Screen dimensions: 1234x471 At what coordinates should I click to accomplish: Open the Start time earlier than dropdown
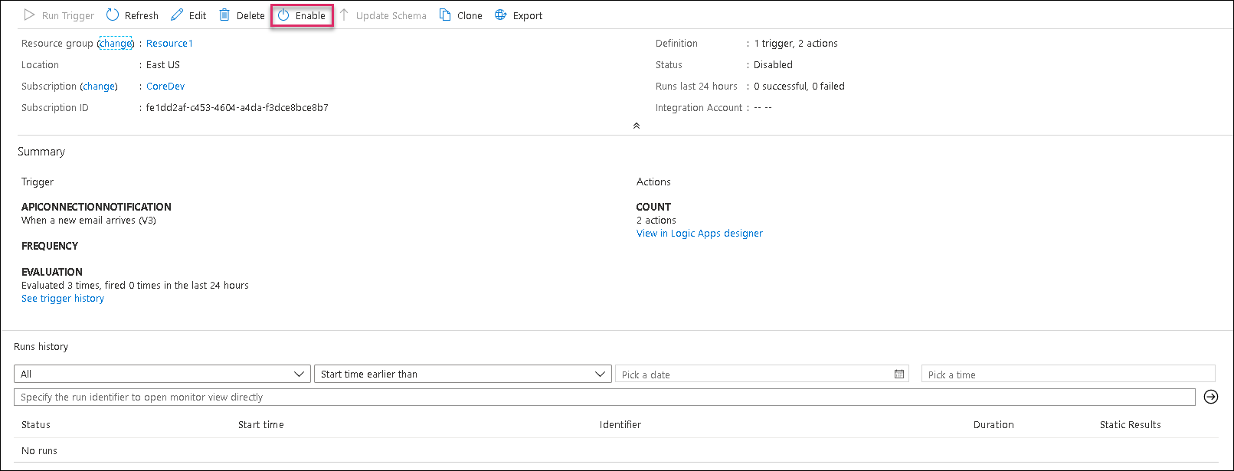[x=600, y=375]
